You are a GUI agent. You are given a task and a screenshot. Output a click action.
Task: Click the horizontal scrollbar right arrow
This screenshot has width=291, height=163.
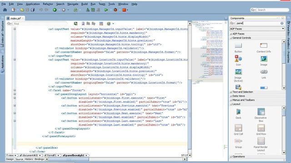click(x=185, y=159)
